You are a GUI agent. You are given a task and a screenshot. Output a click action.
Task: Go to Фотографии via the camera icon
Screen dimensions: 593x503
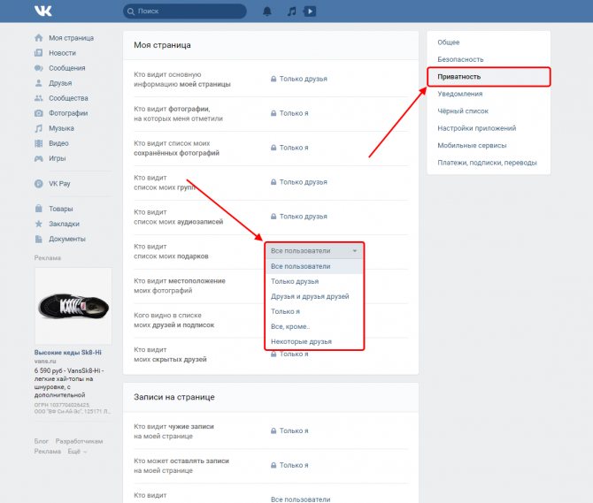39,113
